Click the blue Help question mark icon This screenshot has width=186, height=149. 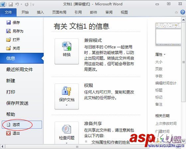point(183,12)
